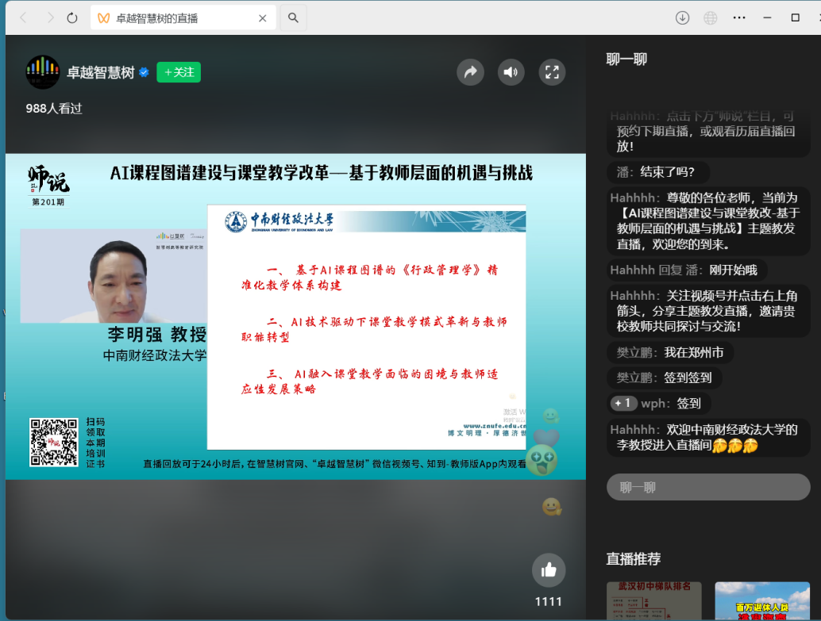Click the thumbs-up like button
Viewport: 821px width, 621px height.
coord(549,569)
